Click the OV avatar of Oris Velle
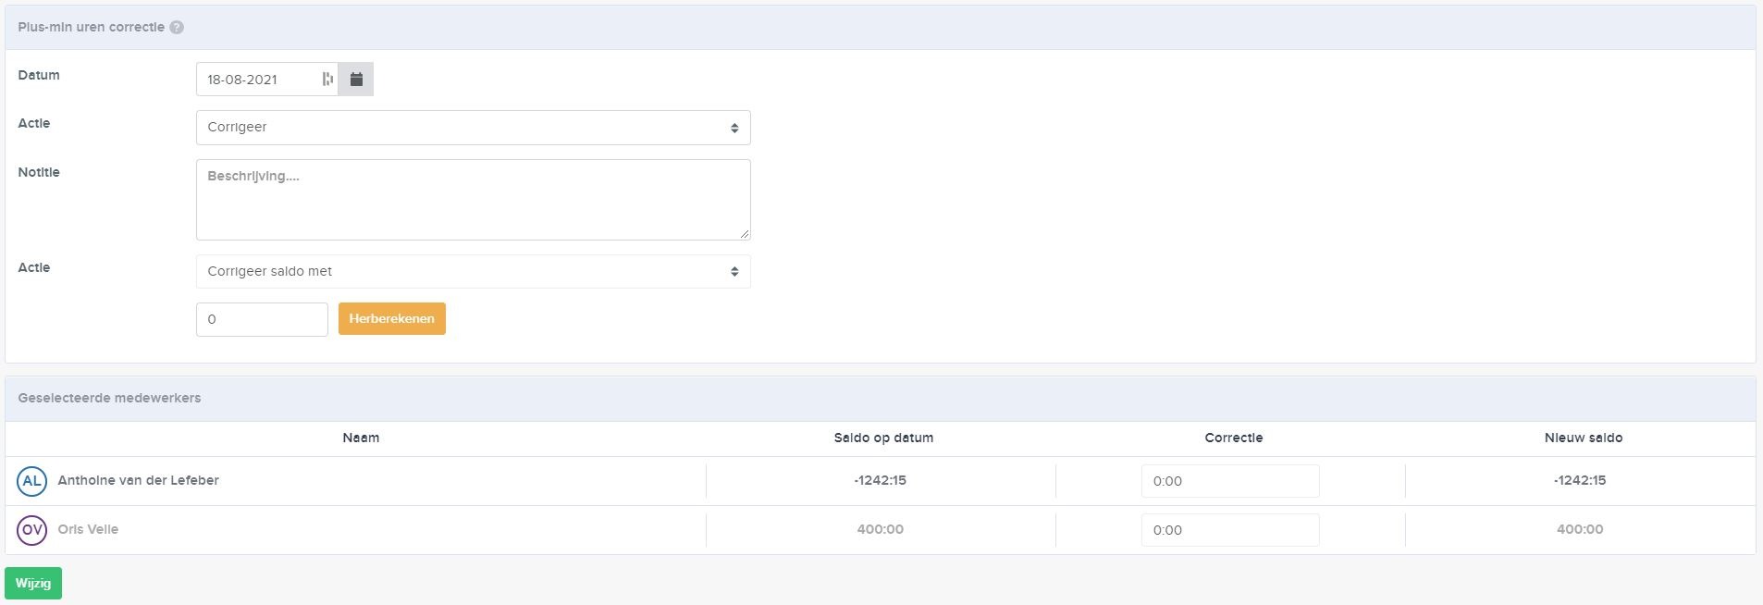The height and width of the screenshot is (605, 1763). 32,530
